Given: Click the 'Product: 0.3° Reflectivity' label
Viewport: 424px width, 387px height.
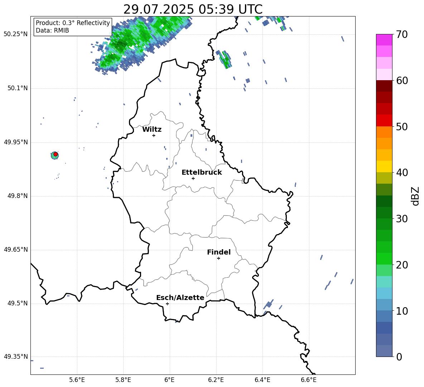Looking at the screenshot, I should click(x=73, y=23).
